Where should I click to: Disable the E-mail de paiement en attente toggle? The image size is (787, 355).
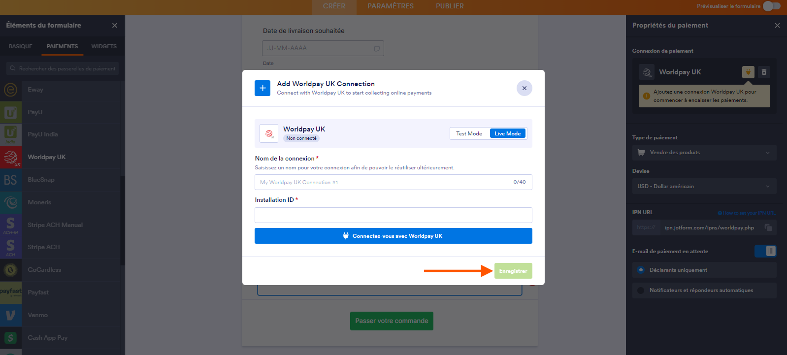pos(765,251)
